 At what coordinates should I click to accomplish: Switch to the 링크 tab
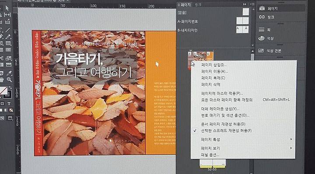point(198,5)
